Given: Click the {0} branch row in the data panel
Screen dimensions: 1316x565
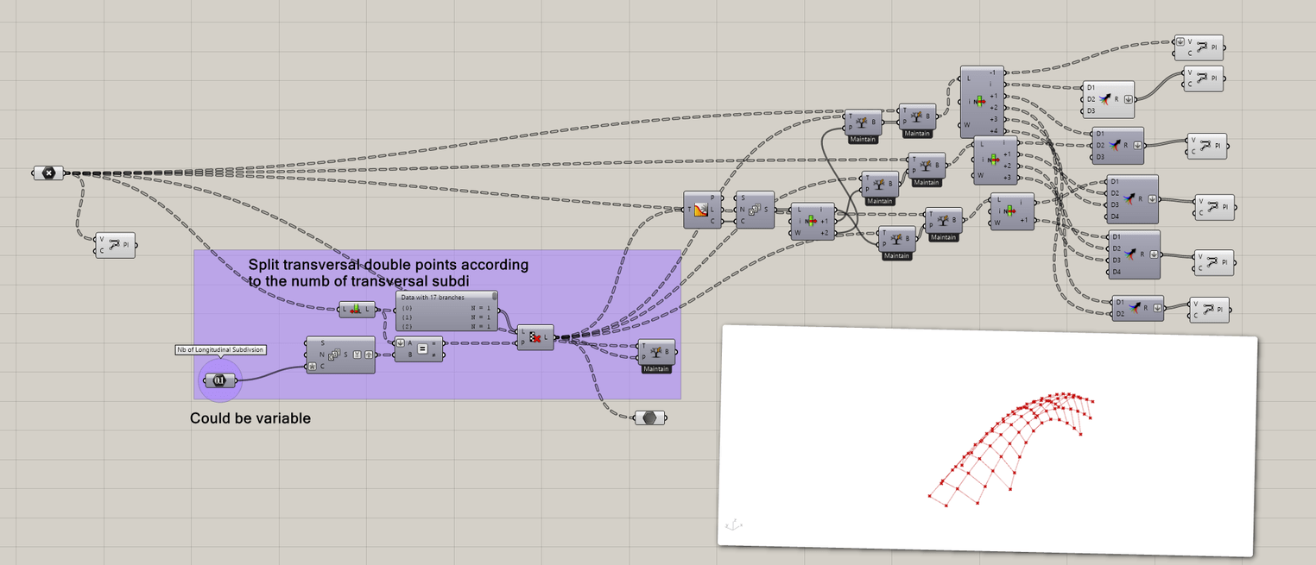Looking at the screenshot, I should 446,307.
